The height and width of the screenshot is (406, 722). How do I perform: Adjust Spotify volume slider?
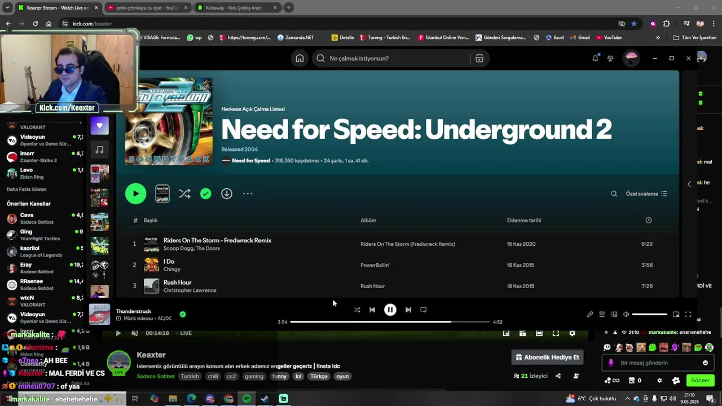click(x=649, y=314)
